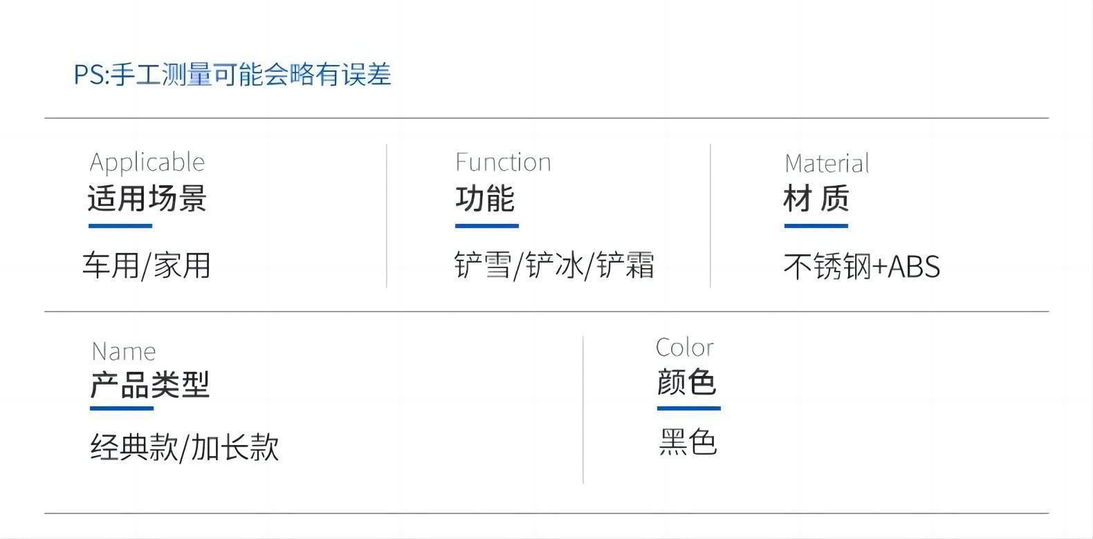Screen dimensions: 1093x539
Task: Select the 颜色 heading
Action: pos(687,382)
